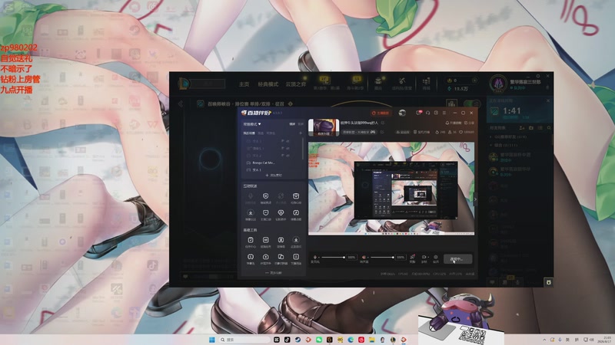Open the stats bars icon tab in League header
This screenshot has height=345, width=615.
tap(452, 103)
